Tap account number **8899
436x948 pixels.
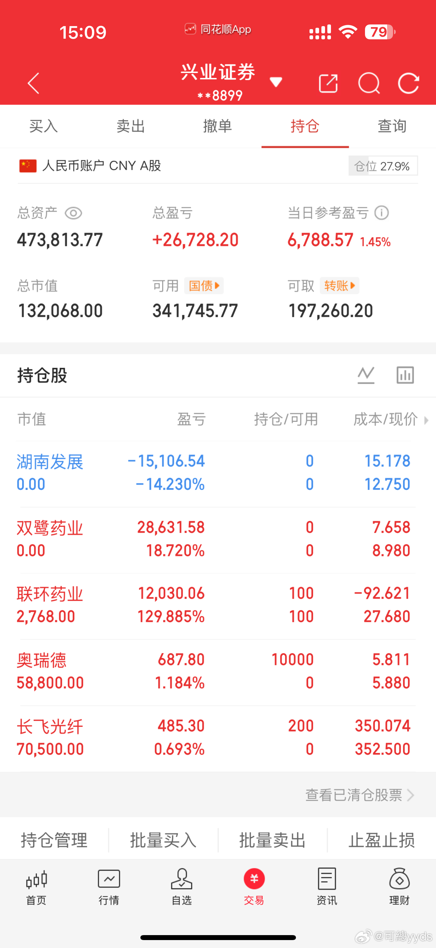pyautogui.click(x=220, y=96)
